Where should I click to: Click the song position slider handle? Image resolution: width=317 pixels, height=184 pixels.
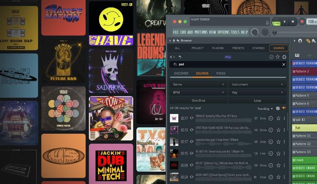click(274, 32)
